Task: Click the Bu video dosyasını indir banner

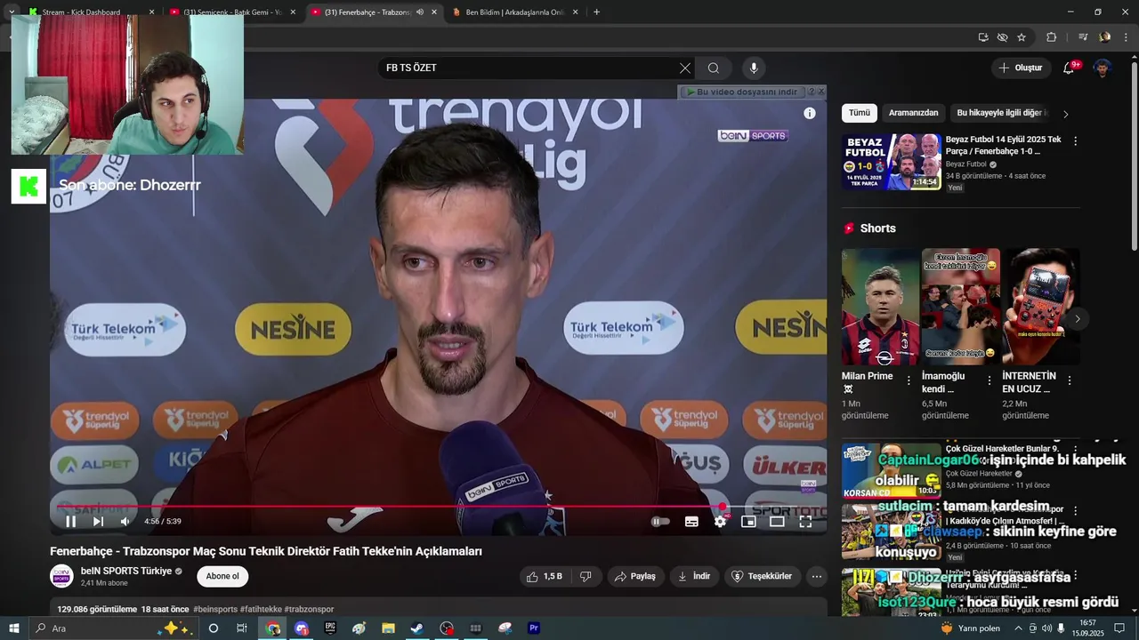Action: tap(741, 92)
